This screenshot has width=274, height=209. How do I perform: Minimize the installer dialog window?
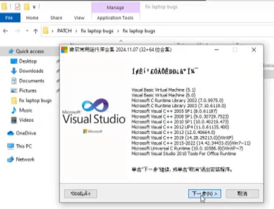pos(217,50)
